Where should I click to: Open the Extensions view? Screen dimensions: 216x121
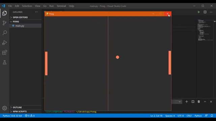[4, 52]
